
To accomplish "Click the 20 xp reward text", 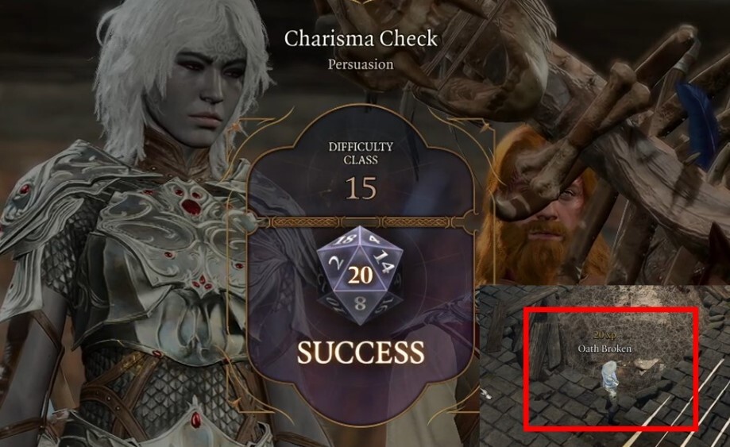I will click(x=604, y=335).
